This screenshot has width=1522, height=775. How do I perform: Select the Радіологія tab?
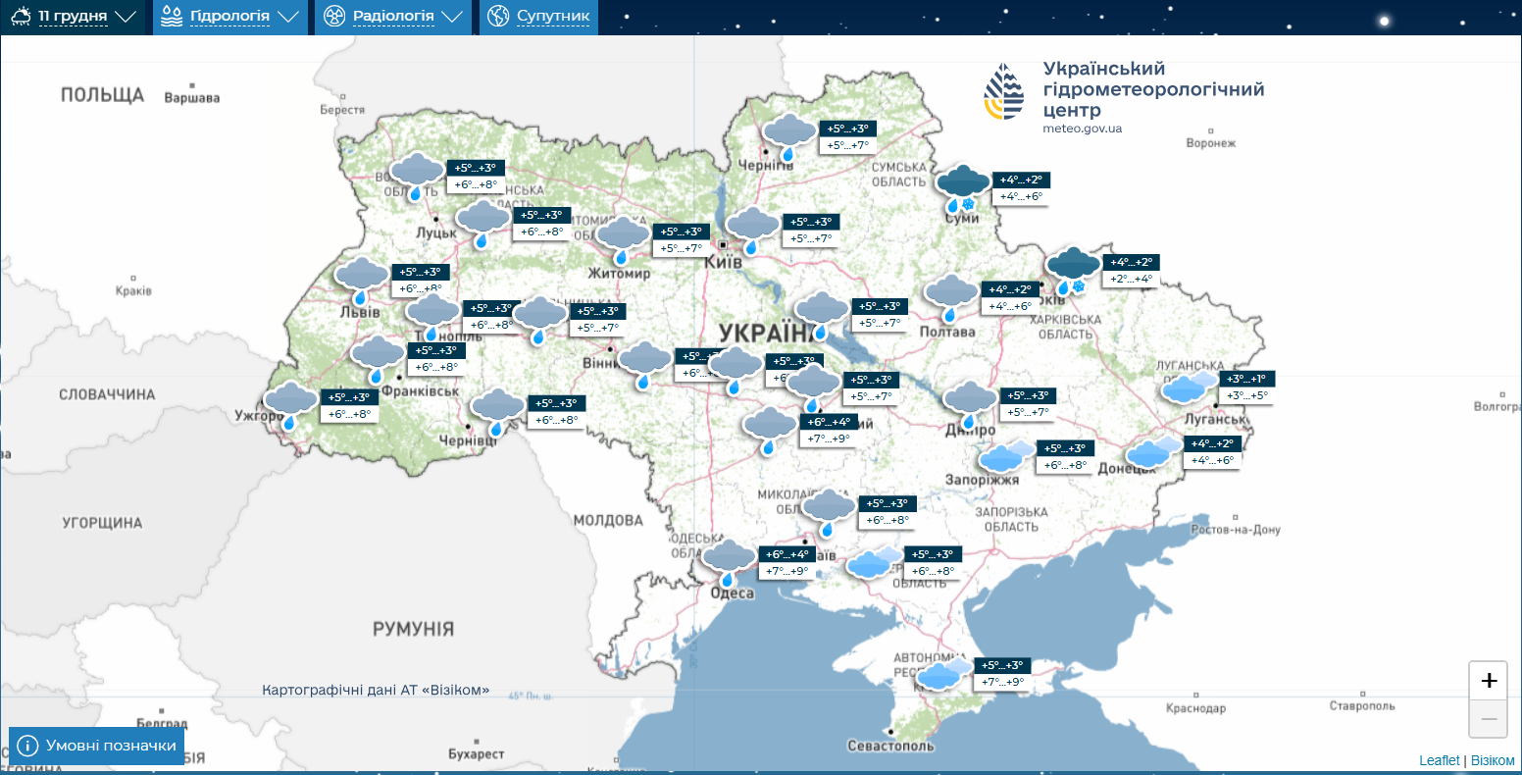click(392, 17)
